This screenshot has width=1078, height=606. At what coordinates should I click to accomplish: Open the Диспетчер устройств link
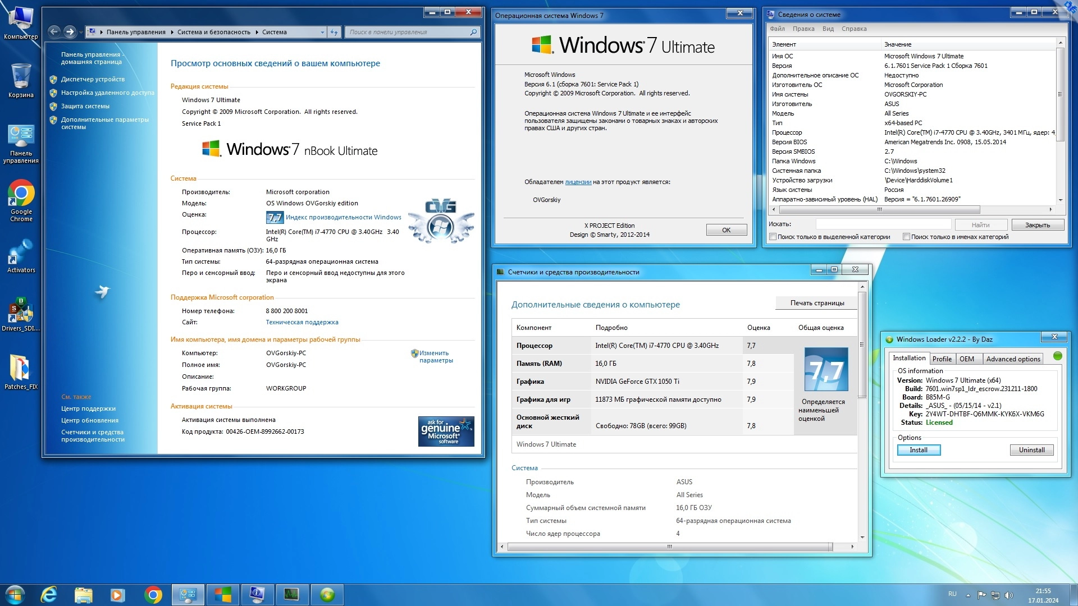click(93, 79)
